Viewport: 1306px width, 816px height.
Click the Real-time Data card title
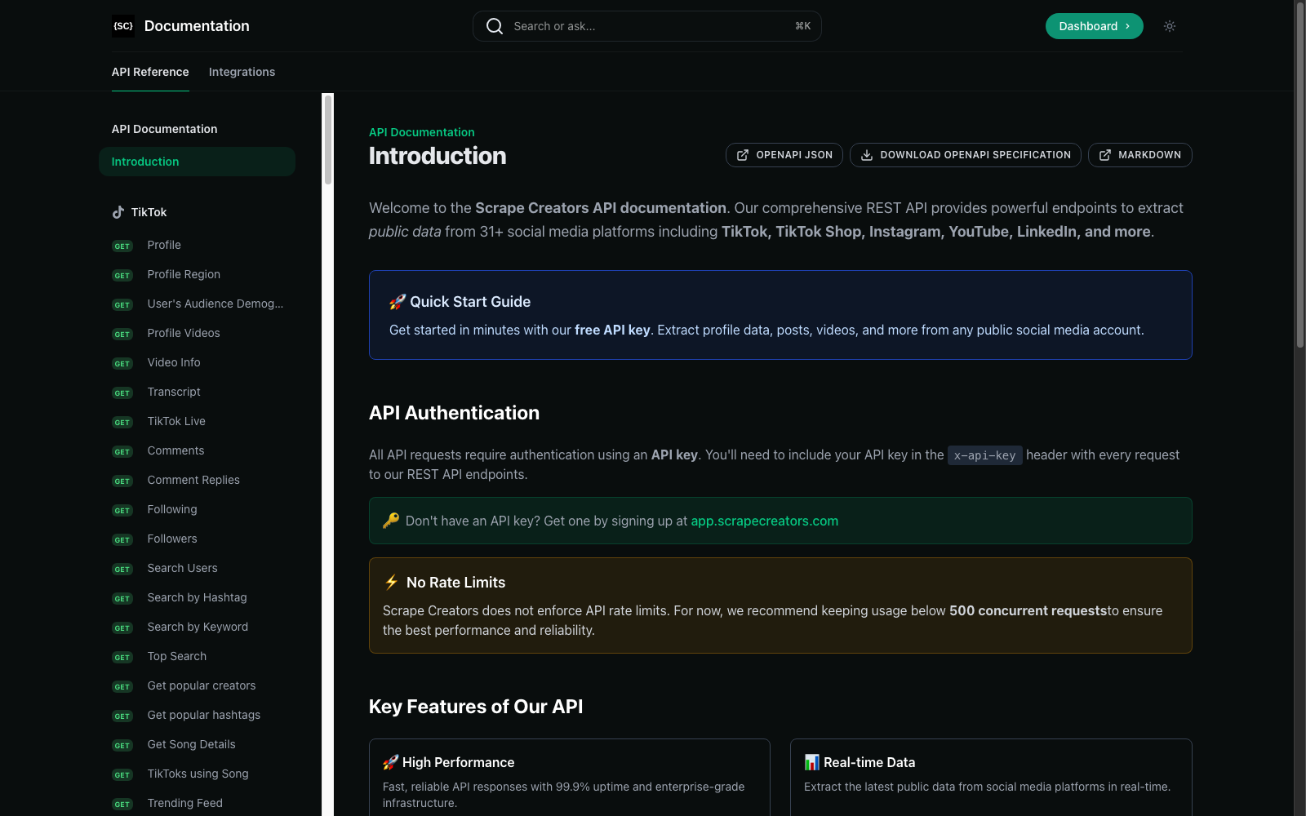(x=860, y=762)
